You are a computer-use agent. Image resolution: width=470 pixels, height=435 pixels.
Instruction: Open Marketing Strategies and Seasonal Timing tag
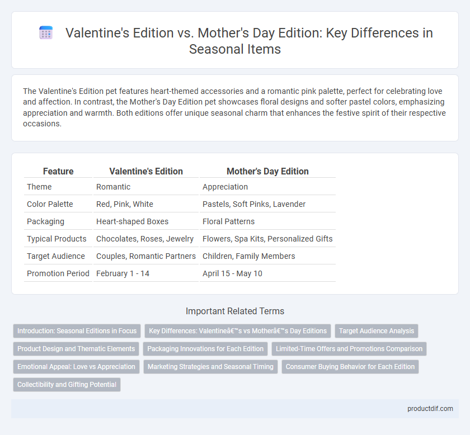coord(210,367)
